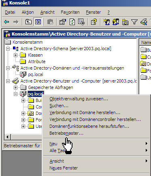
Task: Toggle the show/hide console tree icon
Action: (x=38, y=22)
